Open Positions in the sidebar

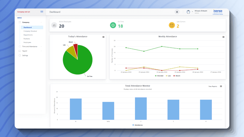point(27,39)
